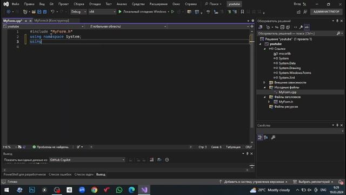Click the Visual Studio logo icon
The width and height of the screenshot is (346, 195).
click(x=6, y=4)
